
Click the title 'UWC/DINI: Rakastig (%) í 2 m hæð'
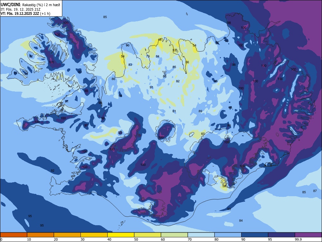tap(30, 5)
